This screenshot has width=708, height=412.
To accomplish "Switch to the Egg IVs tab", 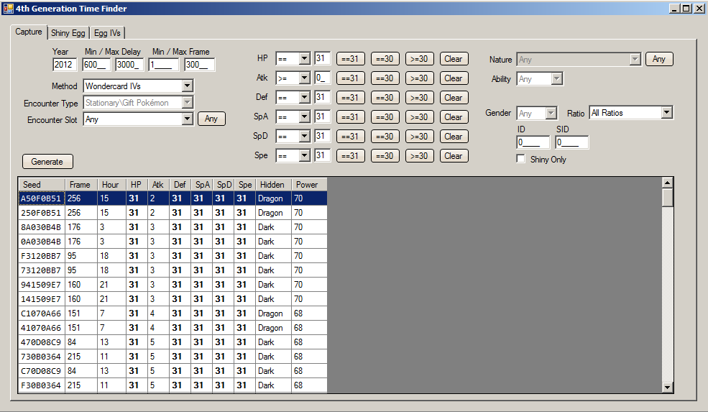I will (107, 33).
